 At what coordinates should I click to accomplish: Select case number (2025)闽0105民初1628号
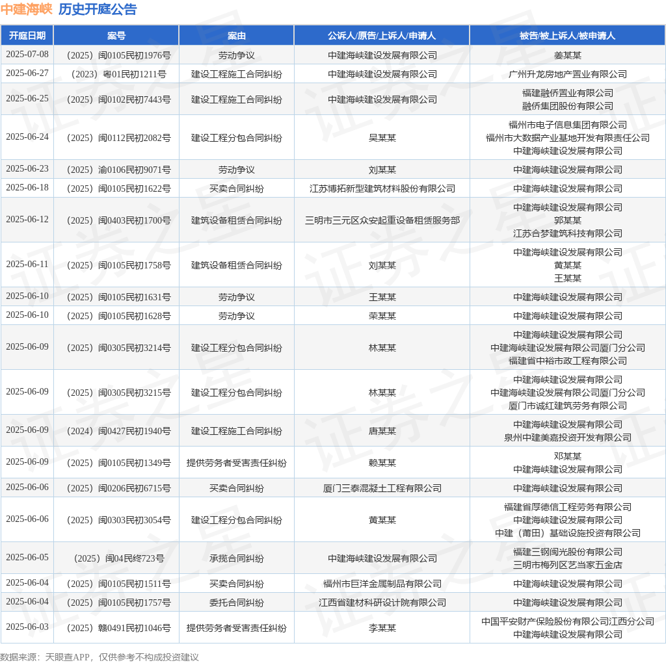118,316
